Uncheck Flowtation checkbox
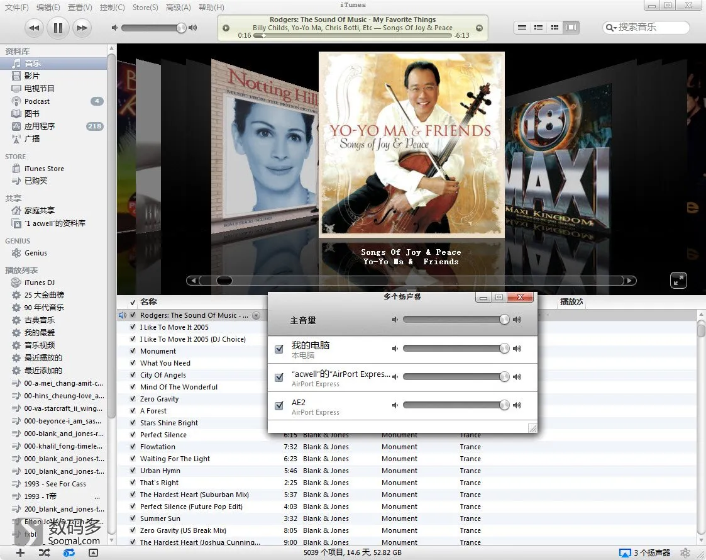 click(133, 447)
